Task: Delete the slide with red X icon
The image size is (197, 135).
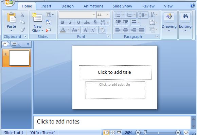Action: pyautogui.click(x=48, y=30)
